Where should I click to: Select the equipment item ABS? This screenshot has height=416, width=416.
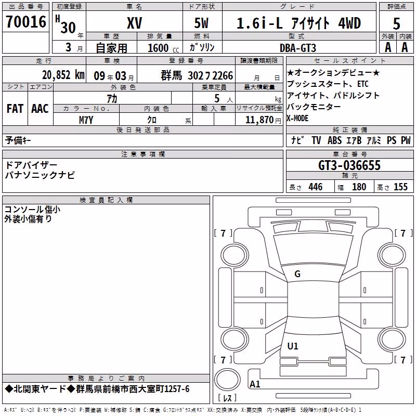pos(334,140)
